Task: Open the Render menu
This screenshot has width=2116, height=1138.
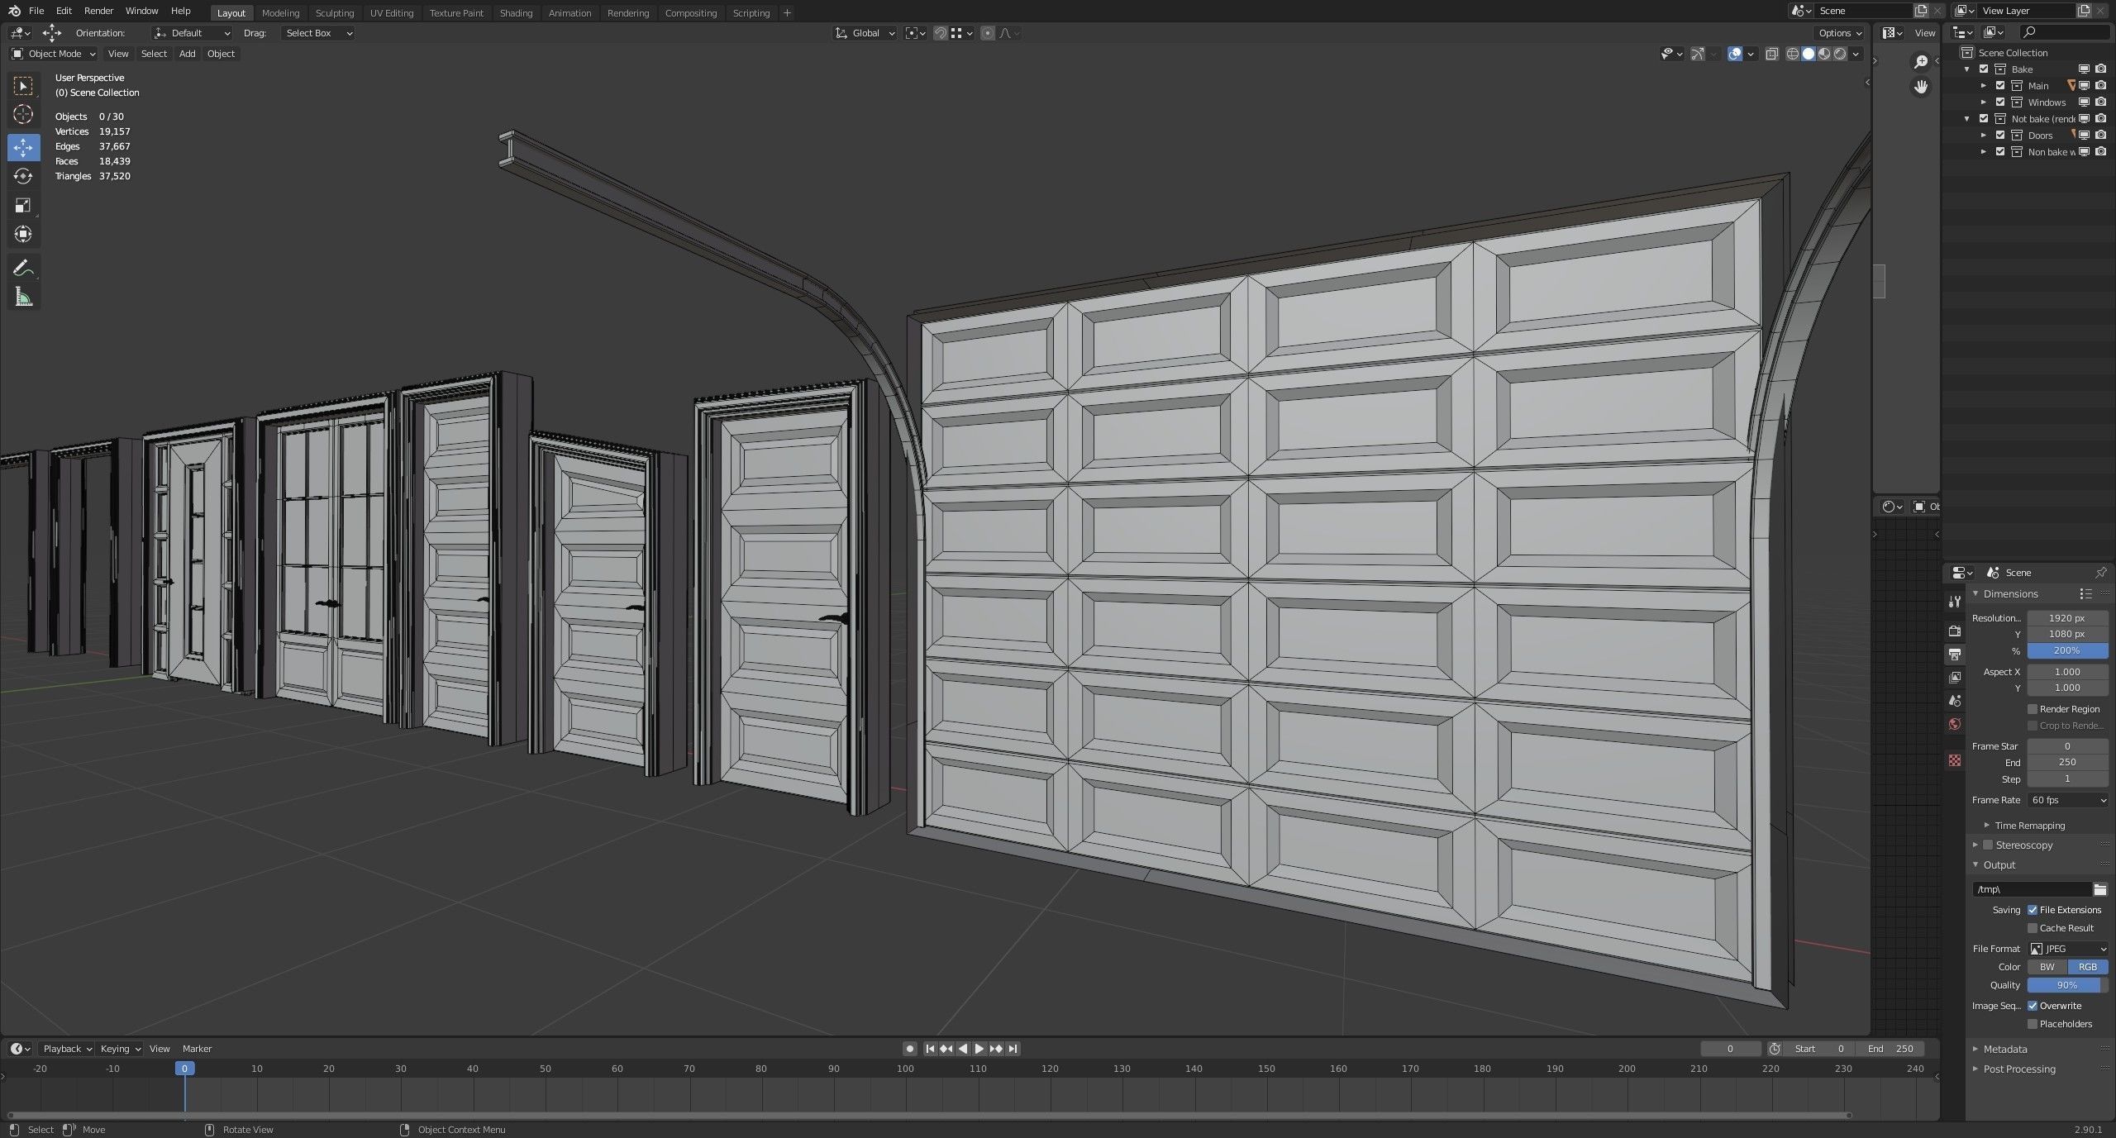Action: [x=98, y=11]
